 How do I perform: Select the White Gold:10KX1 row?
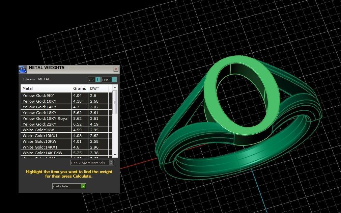click(x=46, y=136)
